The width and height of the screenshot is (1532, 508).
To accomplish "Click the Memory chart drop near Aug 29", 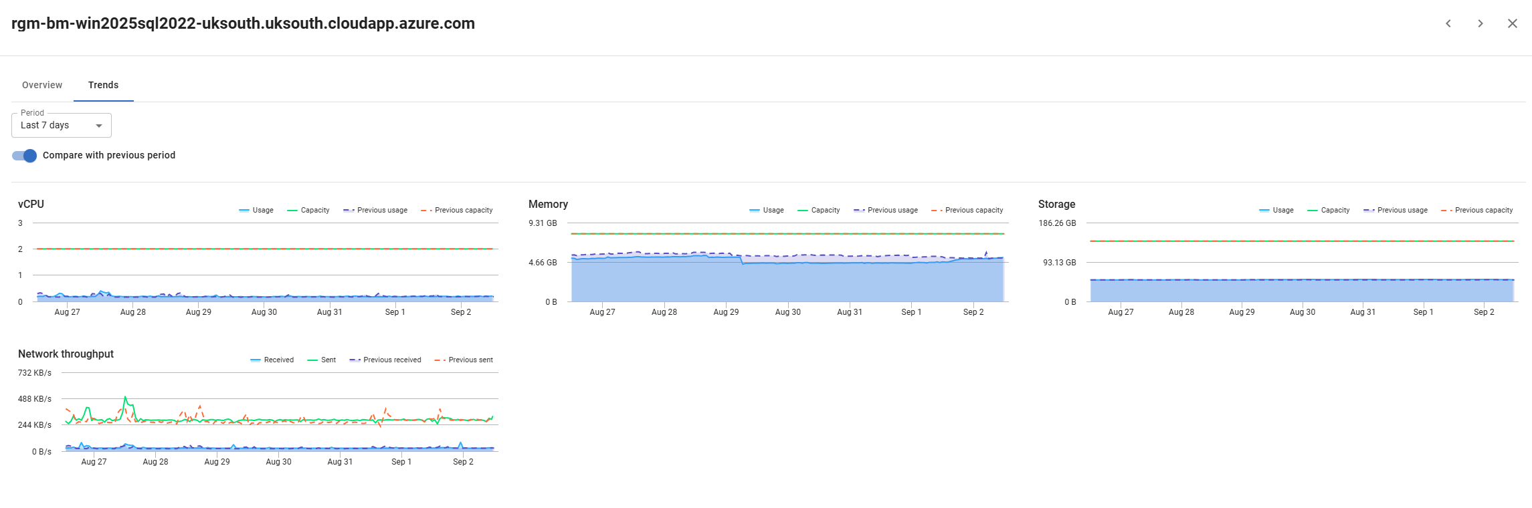I will coord(742,261).
